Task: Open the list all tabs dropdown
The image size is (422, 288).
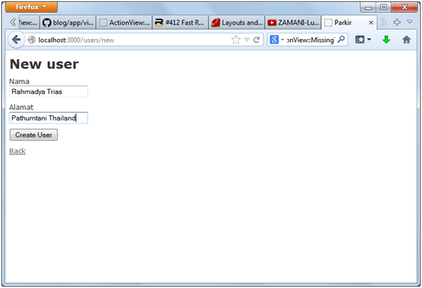Action: pos(409,22)
